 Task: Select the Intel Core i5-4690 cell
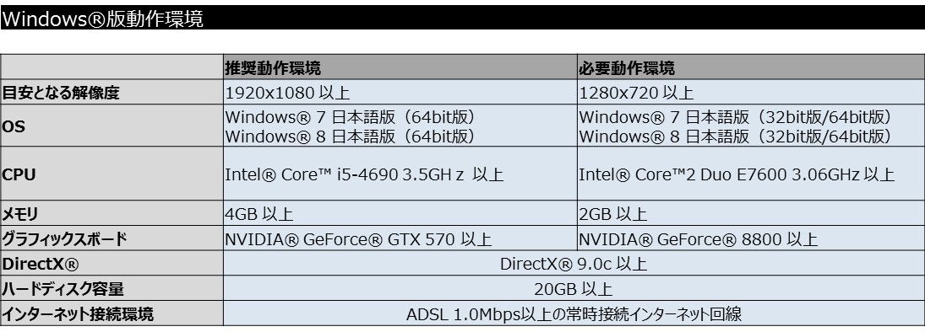click(x=400, y=174)
